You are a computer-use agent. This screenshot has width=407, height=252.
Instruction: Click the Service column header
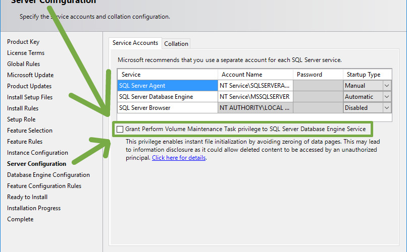168,75
